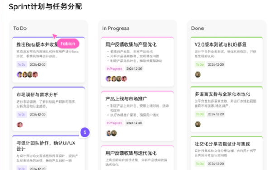This screenshot has width=272, height=170.
Task: Click In Progress tag on 用户反馈收集与产品优化 card
Action: point(115,69)
